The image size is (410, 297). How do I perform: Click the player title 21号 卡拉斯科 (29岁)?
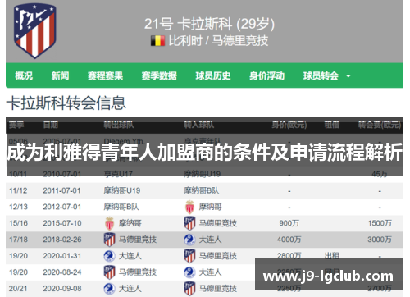pos(209,24)
